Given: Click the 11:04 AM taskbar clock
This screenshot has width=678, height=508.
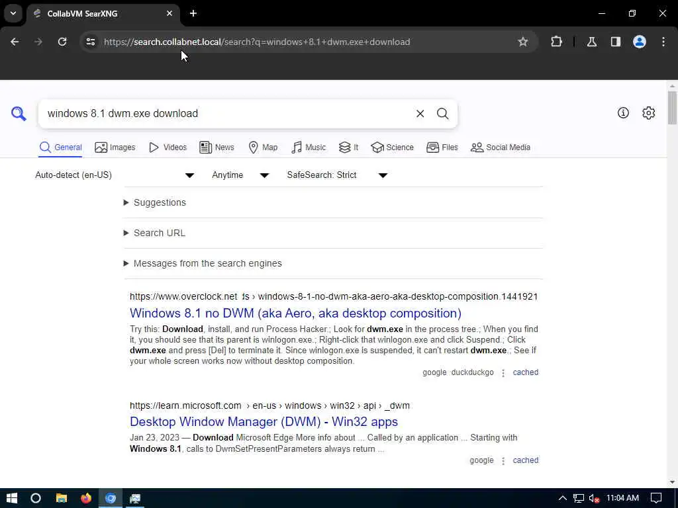Looking at the screenshot, I should click(x=622, y=498).
